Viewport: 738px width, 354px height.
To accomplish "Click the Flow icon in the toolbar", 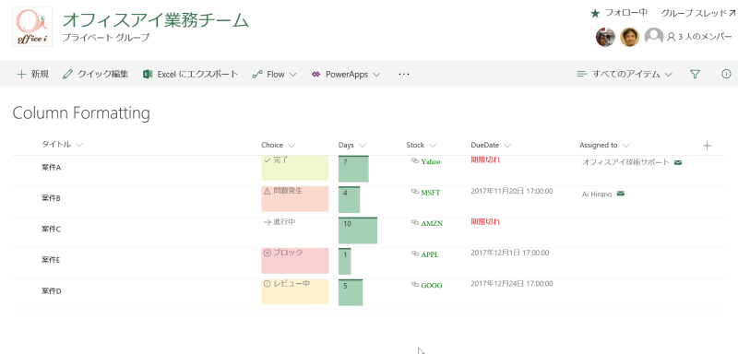I will 257,75.
